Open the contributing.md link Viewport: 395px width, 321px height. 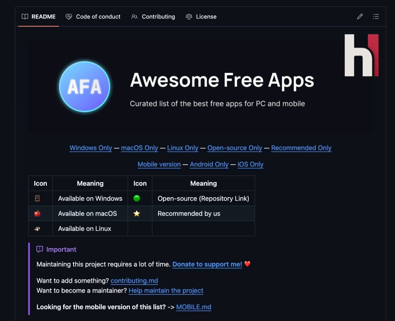point(134,281)
